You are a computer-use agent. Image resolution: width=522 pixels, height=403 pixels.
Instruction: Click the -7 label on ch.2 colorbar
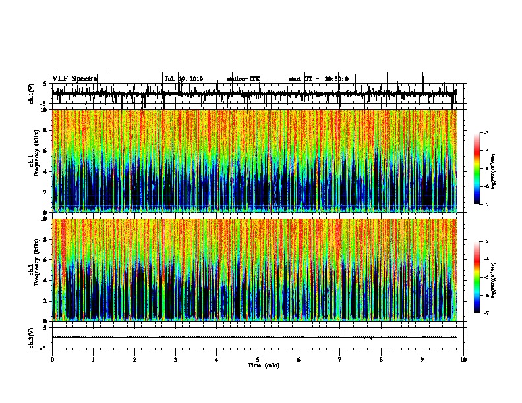tap(486, 313)
